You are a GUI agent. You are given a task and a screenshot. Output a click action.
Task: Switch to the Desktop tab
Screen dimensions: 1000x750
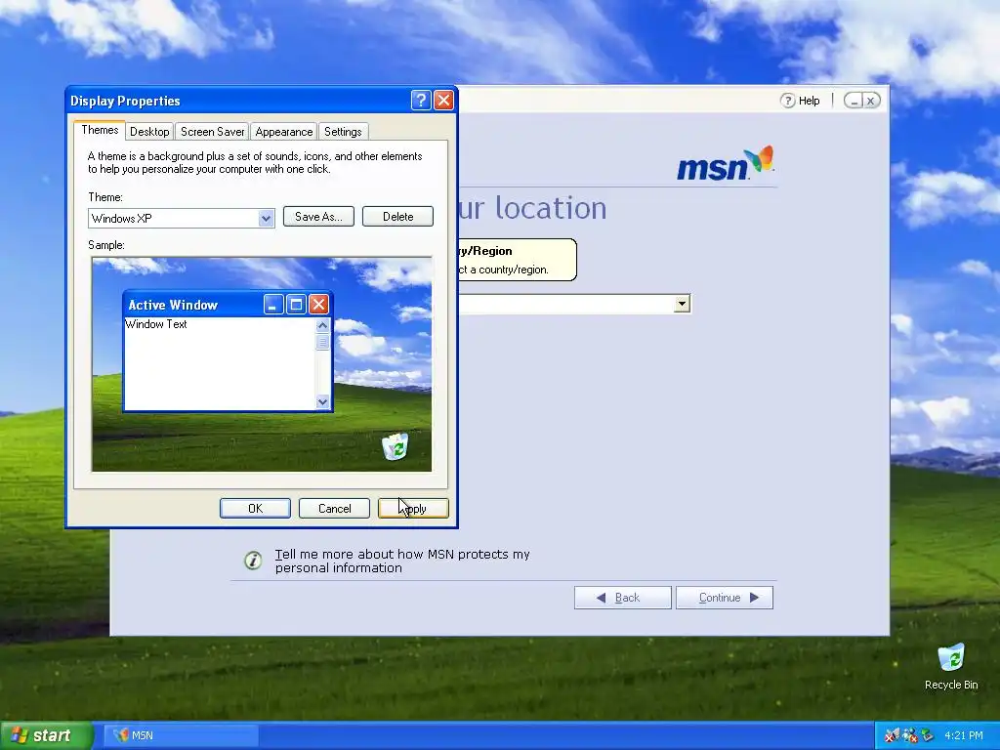(x=149, y=132)
